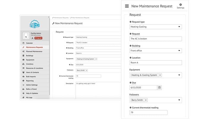
Task: Click the Bulk Imports cloud icon
Action: 23,76
